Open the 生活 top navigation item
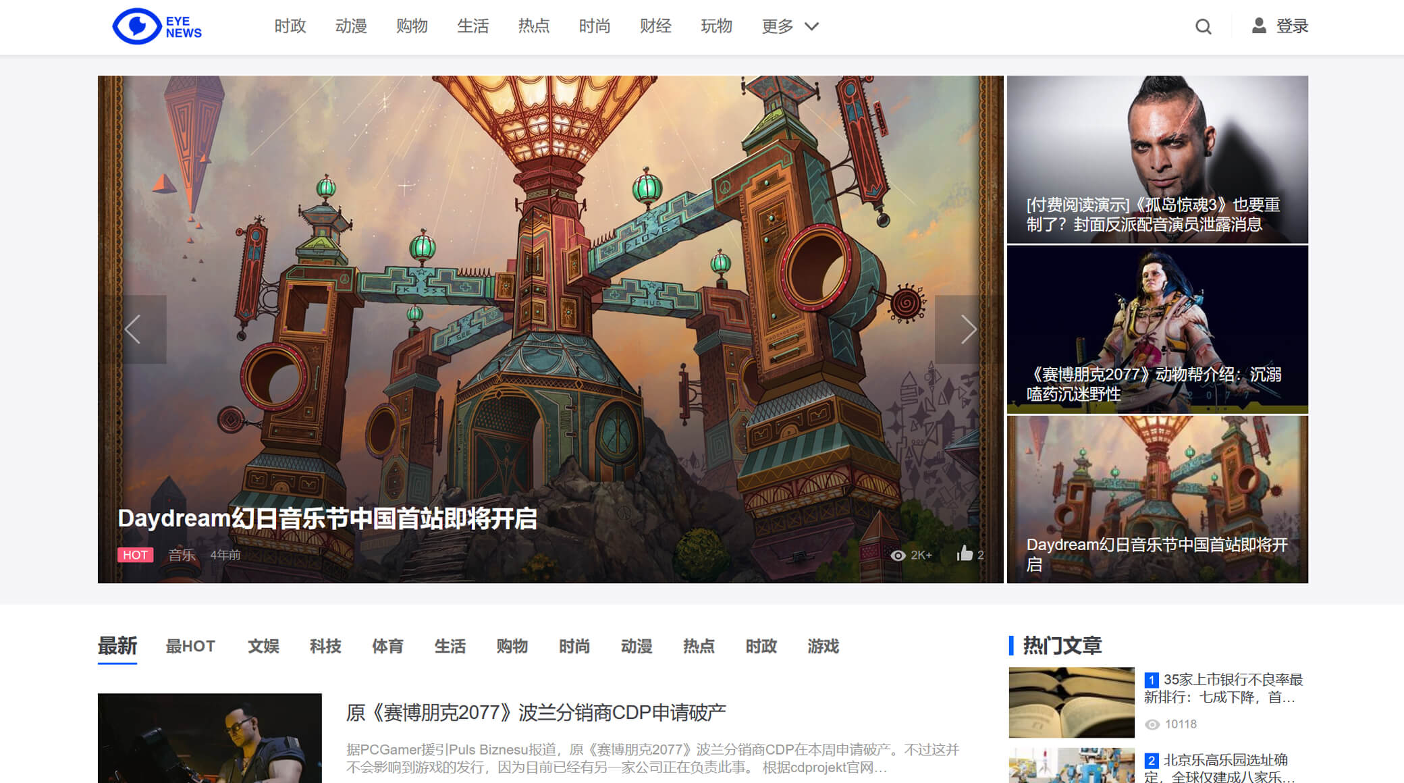Screen dimensions: 1404x783 tap(473, 26)
